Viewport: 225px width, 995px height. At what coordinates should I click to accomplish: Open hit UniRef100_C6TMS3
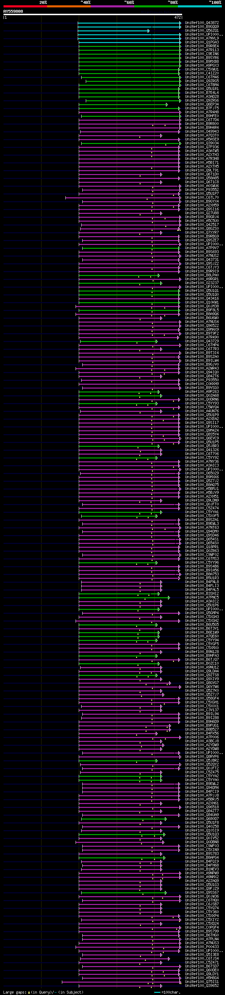(202, 558)
